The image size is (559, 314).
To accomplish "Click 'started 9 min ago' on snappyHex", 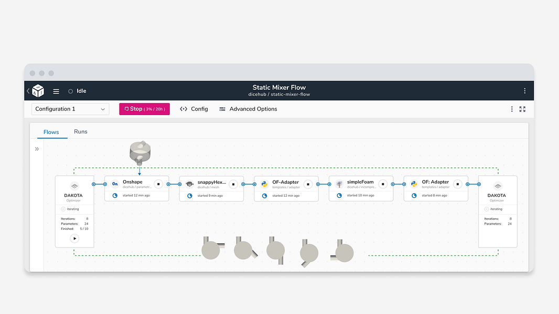I will 210,196.
